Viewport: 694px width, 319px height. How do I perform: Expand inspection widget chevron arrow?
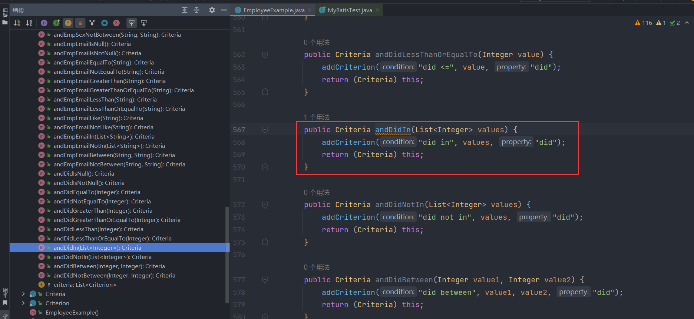pyautogui.click(x=687, y=23)
